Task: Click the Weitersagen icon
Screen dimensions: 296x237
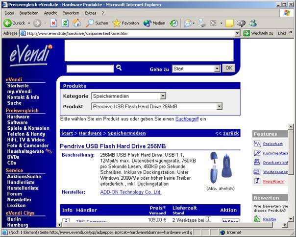Action: click(x=257, y=172)
